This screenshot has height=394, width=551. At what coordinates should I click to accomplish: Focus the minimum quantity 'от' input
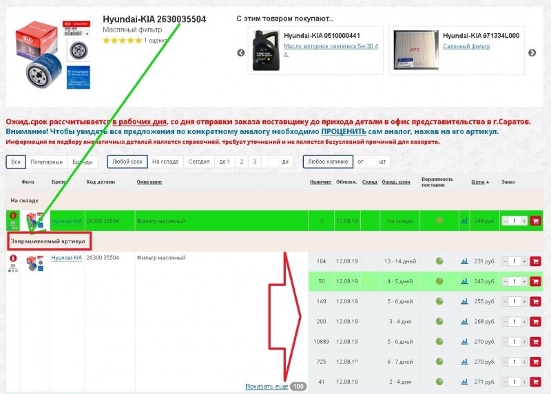371,162
